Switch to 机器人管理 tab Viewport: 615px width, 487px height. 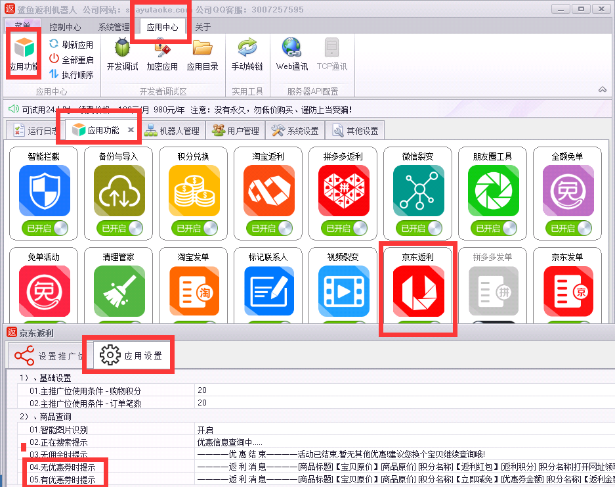point(172,130)
